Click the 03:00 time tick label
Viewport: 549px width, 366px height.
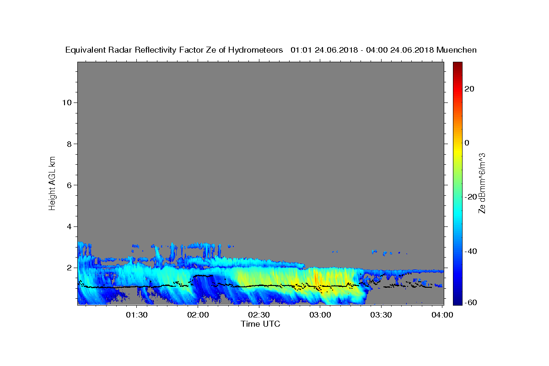320,315
